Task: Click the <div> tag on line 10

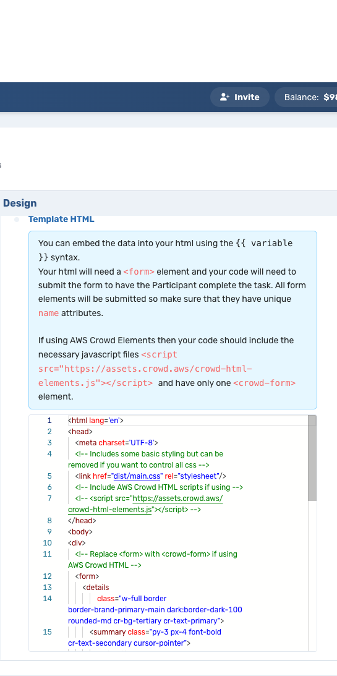Action: (77, 543)
